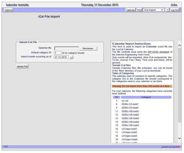Select category row LKVejen-hold3
Screen dimensions: 184x153
point(142,136)
